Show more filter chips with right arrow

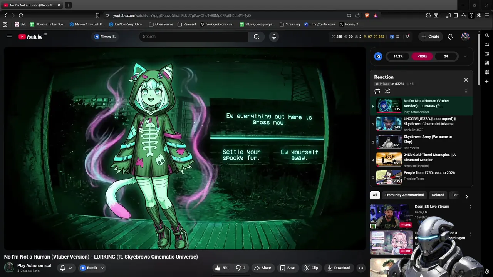pos(466,197)
